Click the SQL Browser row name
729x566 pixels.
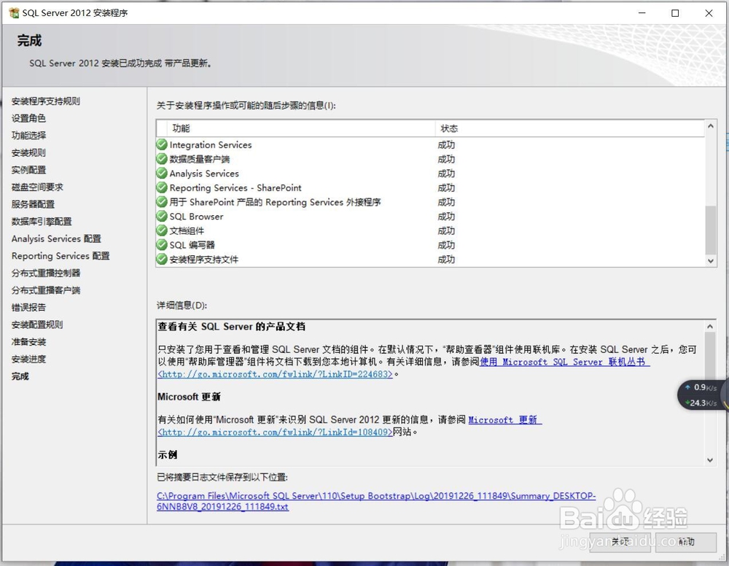[196, 216]
